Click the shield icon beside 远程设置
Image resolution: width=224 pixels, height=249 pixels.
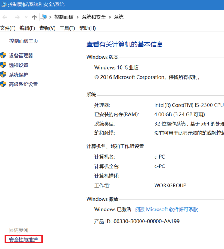click(x=3, y=65)
